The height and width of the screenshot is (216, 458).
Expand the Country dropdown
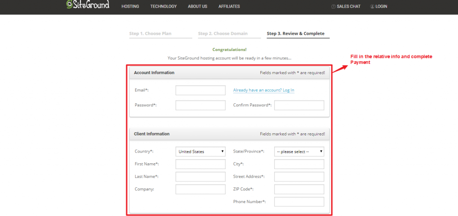point(200,152)
